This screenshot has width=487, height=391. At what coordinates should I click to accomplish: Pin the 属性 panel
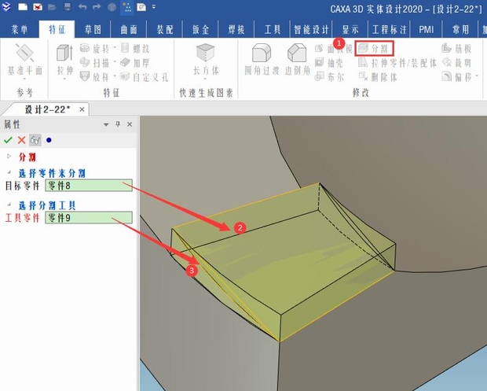coord(118,124)
